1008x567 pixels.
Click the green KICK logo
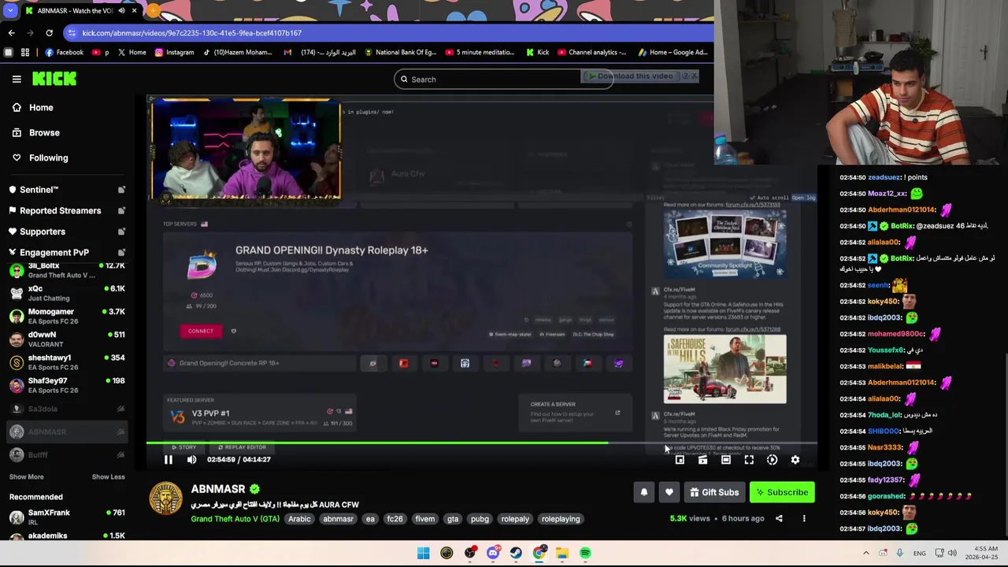(54, 79)
